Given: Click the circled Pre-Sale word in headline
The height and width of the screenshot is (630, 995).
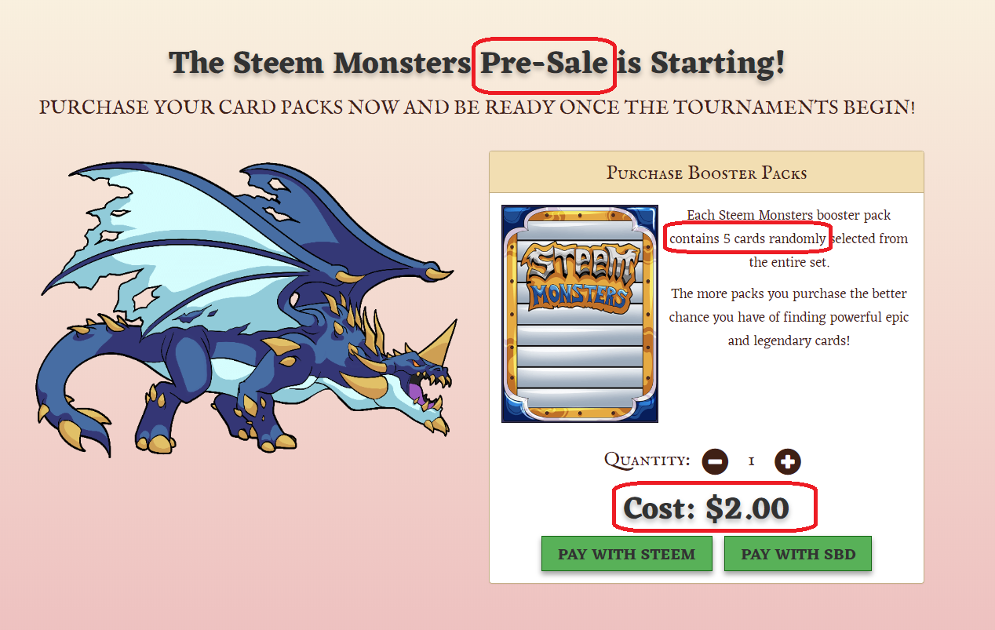Looking at the screenshot, I should point(545,63).
